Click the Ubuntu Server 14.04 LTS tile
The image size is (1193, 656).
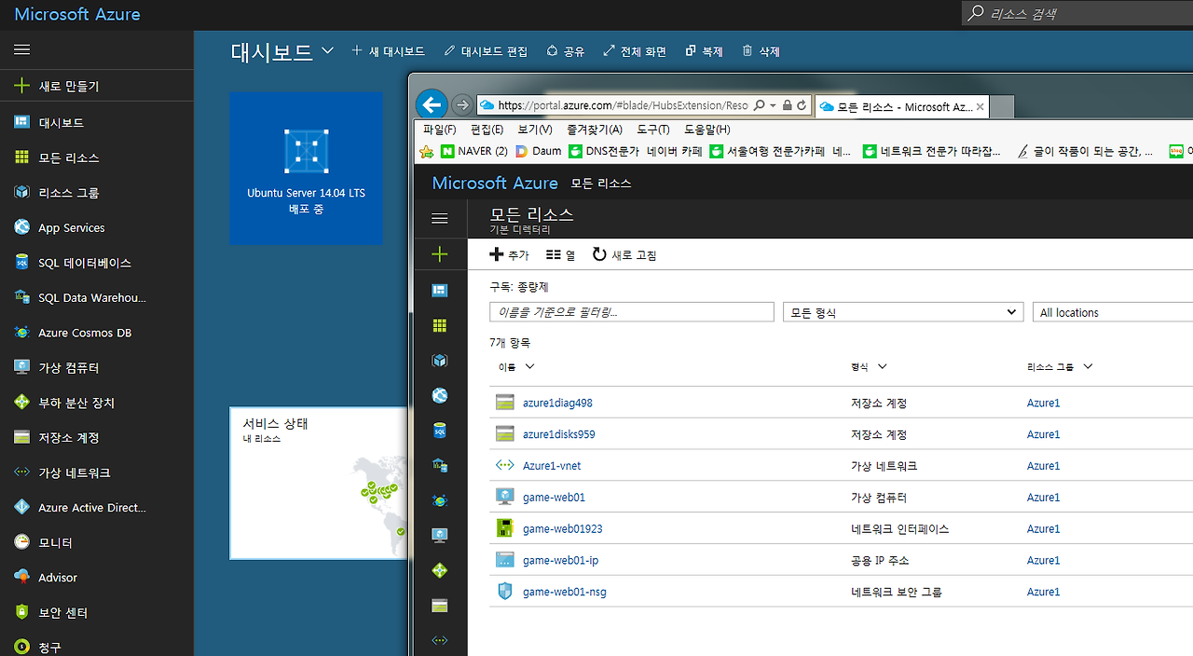pos(306,169)
